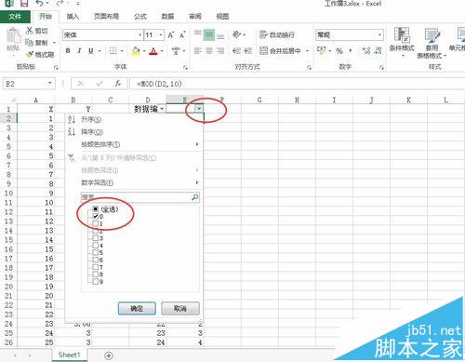Check the filter value 9
The width and height of the screenshot is (465, 362).
(96, 281)
